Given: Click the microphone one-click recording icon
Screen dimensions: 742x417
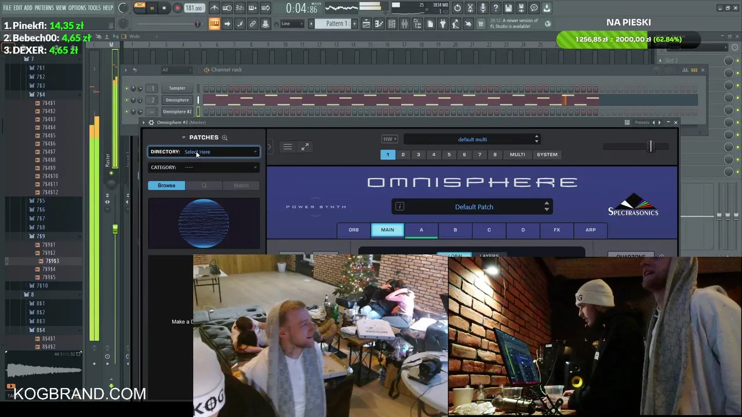Looking at the screenshot, I should pos(483,8).
